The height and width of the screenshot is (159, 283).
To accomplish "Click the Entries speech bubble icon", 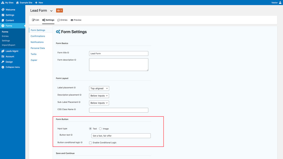I will tap(59, 20).
